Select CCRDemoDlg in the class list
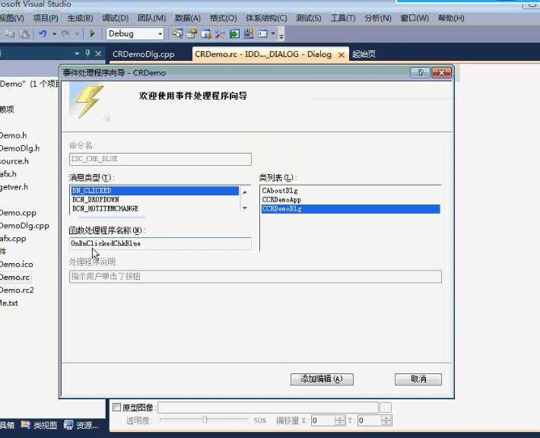The height and width of the screenshot is (438, 540). 351,209
